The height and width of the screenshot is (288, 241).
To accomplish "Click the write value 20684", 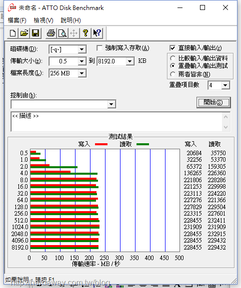I will [194, 153].
